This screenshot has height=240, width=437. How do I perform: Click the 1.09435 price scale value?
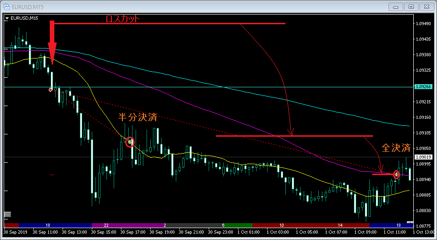point(423,39)
